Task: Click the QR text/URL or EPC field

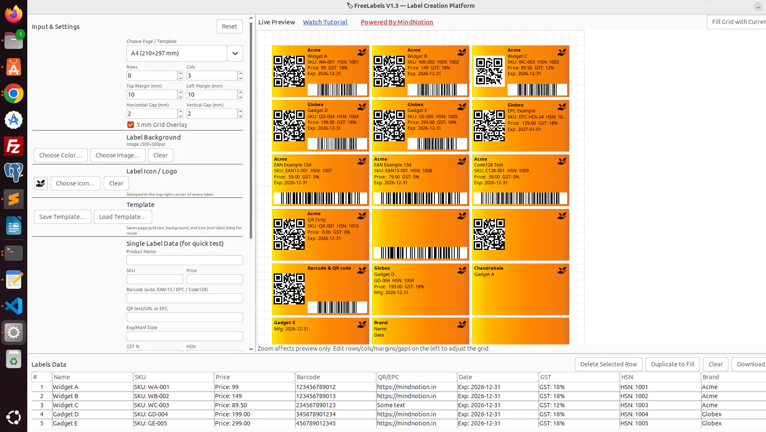Action: pos(184,317)
